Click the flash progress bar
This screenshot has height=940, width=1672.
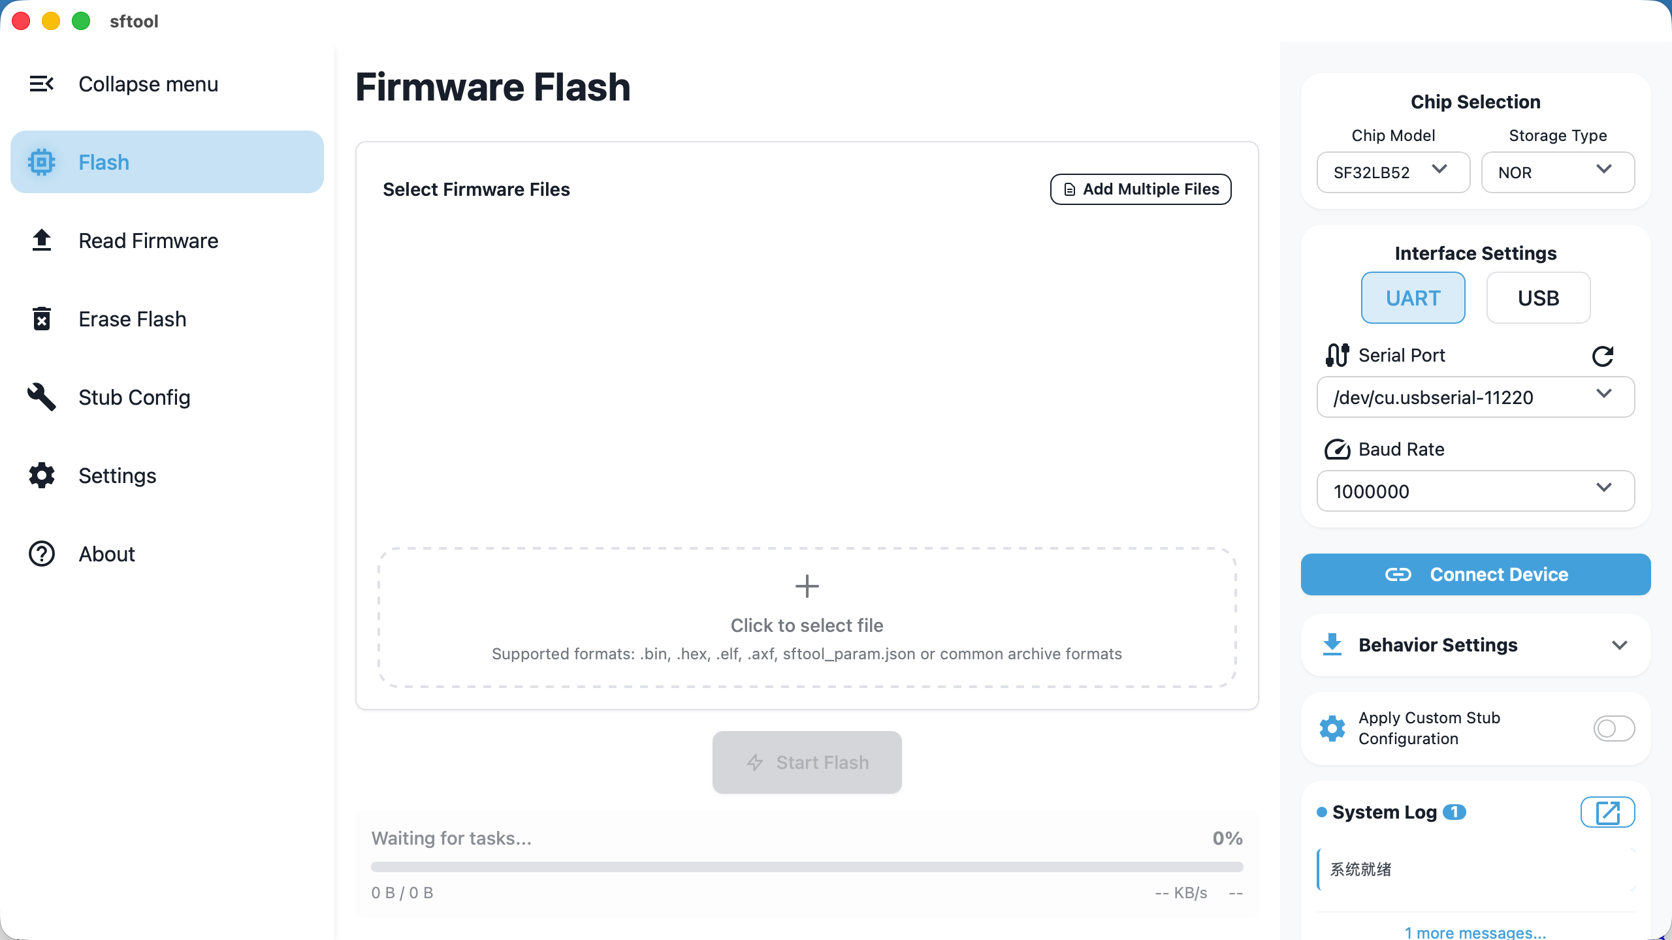point(807,867)
